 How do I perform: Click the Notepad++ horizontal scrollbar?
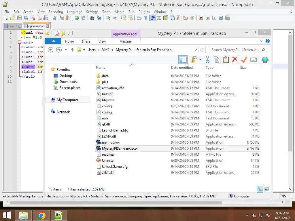(x=116, y=203)
